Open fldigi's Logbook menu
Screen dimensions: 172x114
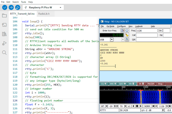[x=139, y=26]
